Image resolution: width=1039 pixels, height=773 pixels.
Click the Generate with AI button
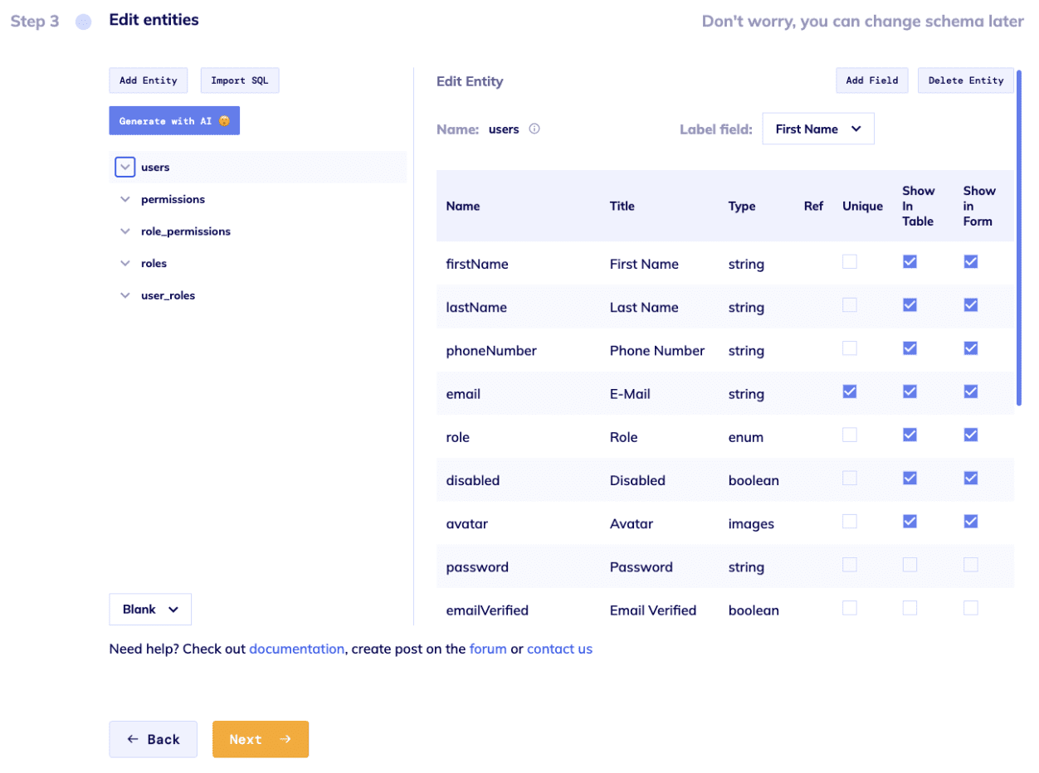point(174,120)
